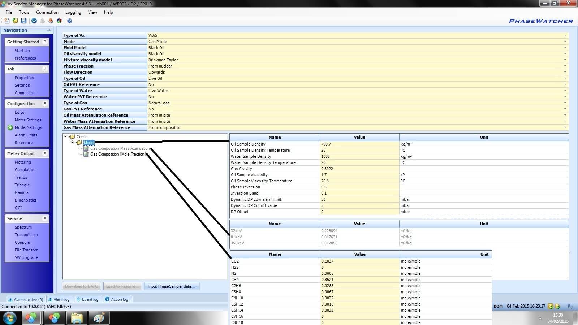Click the blue Help question mark icon

[x=70, y=21]
